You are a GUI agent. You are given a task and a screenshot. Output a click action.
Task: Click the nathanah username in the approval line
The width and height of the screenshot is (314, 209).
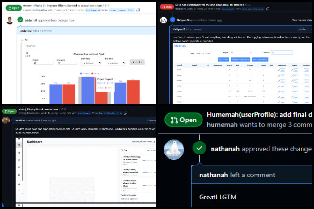pos(225,149)
